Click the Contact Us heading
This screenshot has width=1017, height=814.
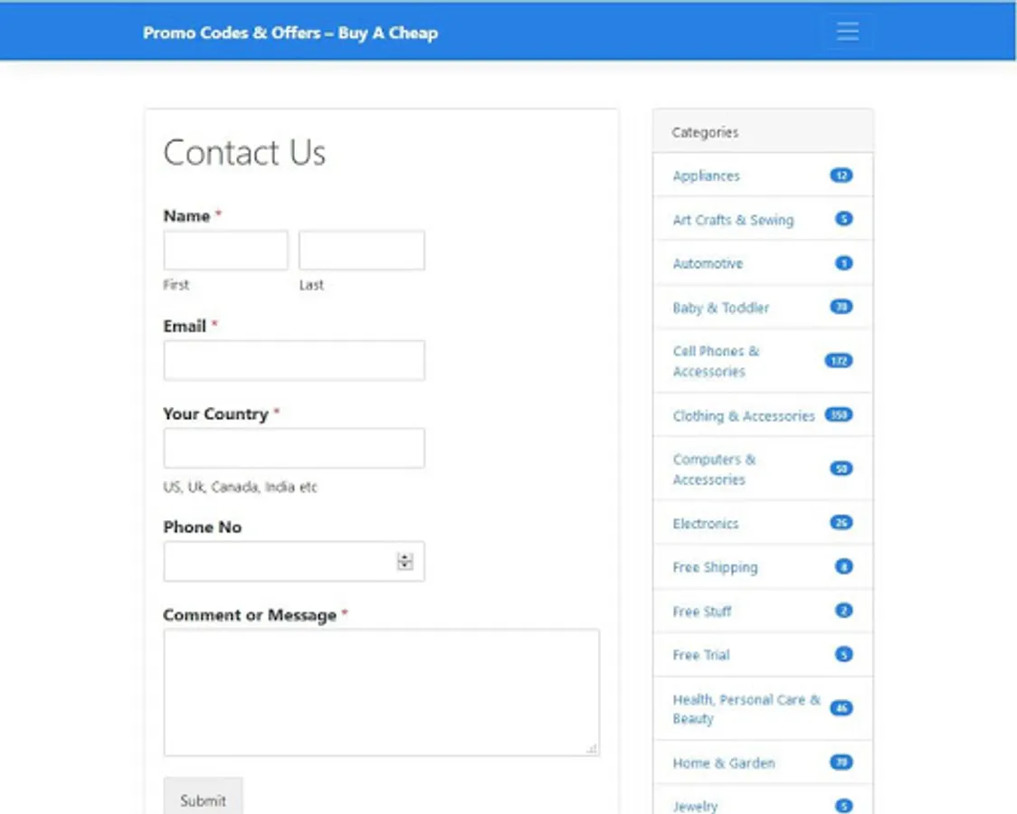(244, 153)
